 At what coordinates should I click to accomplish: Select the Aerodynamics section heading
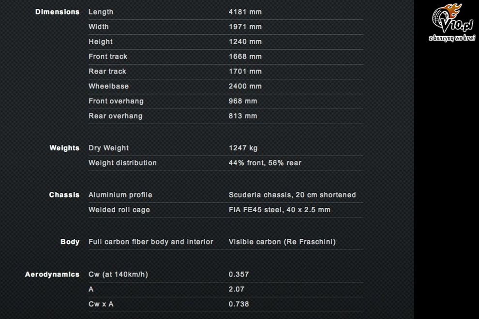click(52, 275)
